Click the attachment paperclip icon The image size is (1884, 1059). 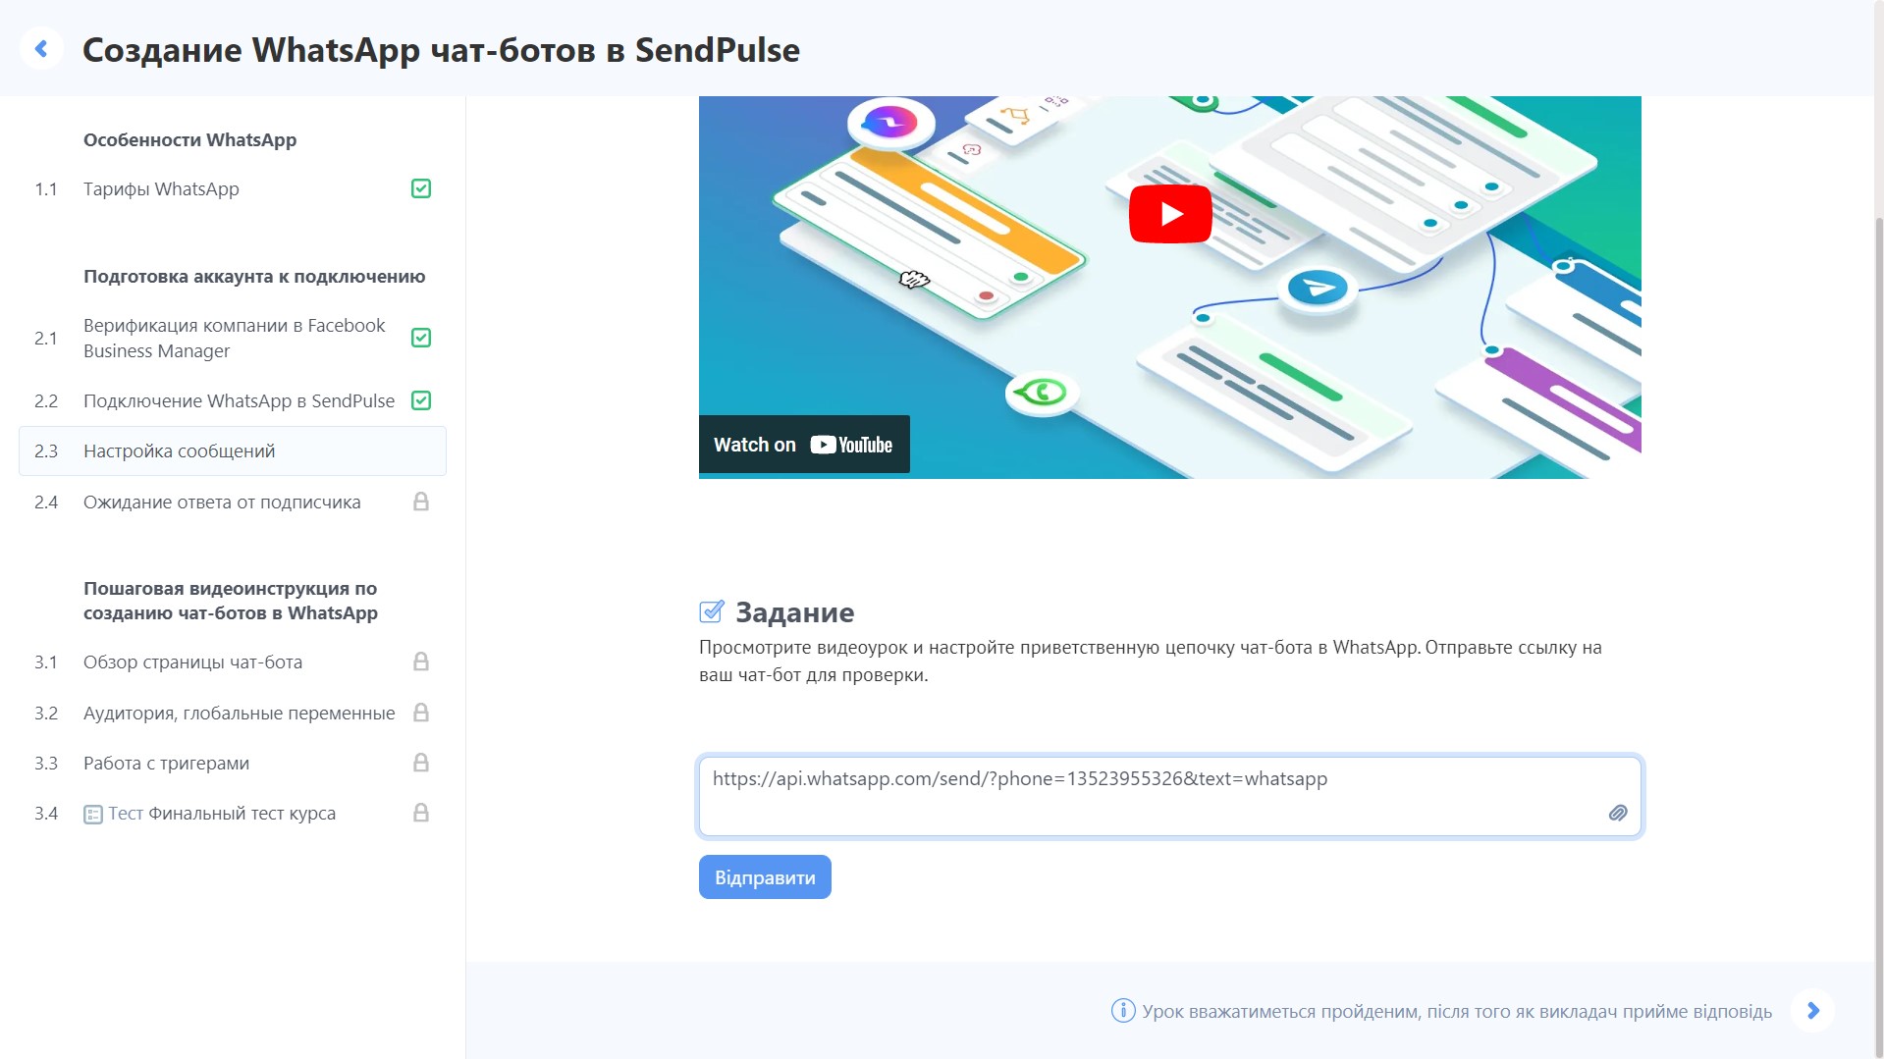(1618, 813)
